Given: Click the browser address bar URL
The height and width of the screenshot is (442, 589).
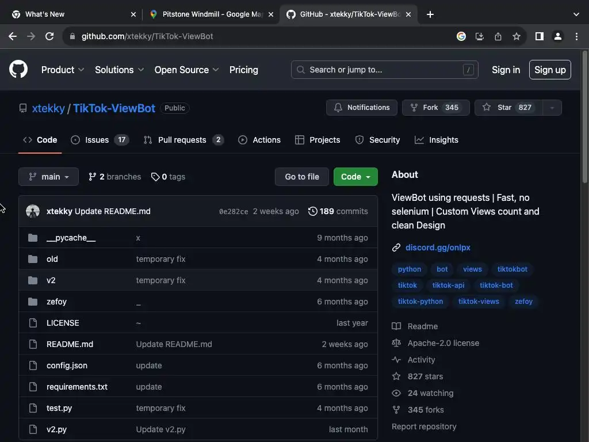Looking at the screenshot, I should [147, 36].
